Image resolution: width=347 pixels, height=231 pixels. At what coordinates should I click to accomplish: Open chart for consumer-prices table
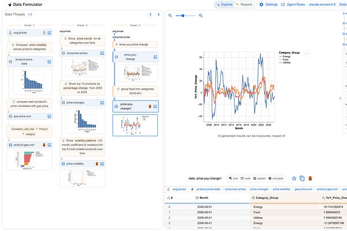102,53
